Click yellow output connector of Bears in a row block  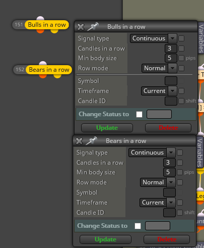coord(57,76)
